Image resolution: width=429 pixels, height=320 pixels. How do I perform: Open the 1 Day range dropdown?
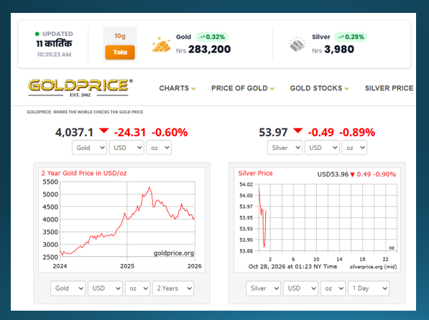coord(369,288)
